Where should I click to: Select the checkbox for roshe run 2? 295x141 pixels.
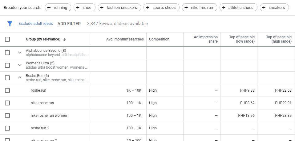pyautogui.click(x=7, y=128)
